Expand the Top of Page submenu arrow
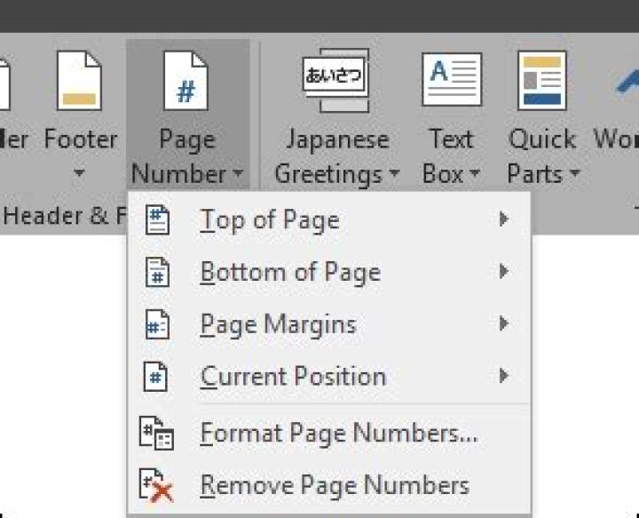Screen dimensions: 639x518 [x=504, y=219]
